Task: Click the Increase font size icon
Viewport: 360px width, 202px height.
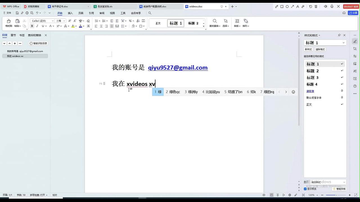Action: click(70, 21)
